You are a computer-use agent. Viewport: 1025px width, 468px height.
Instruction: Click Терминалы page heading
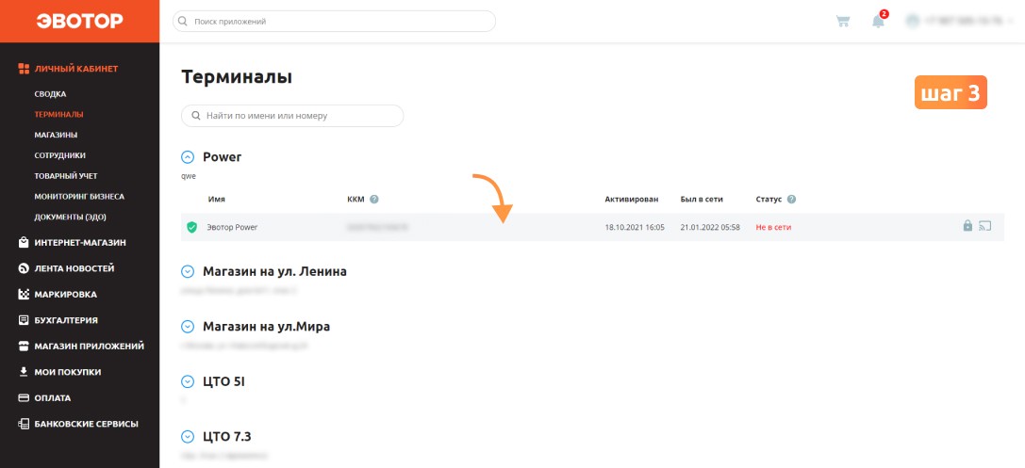point(237,77)
